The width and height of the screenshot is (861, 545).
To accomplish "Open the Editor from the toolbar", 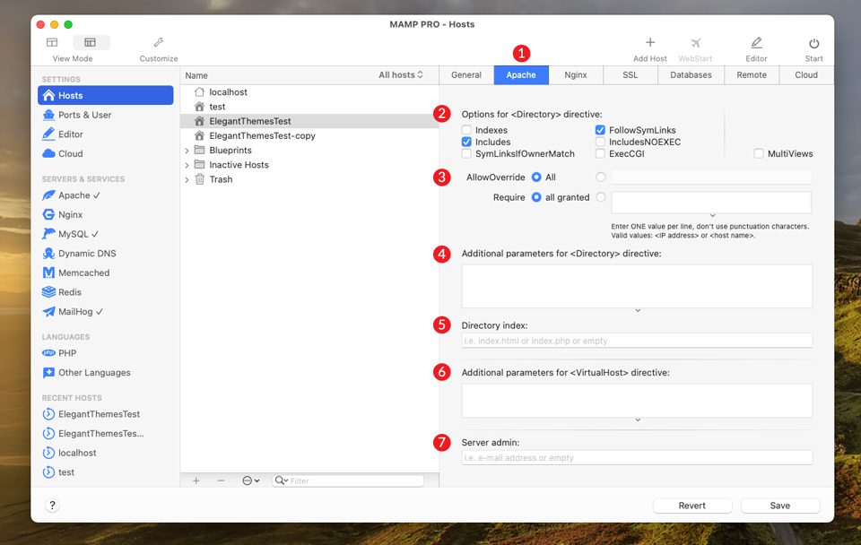I will pos(756,43).
